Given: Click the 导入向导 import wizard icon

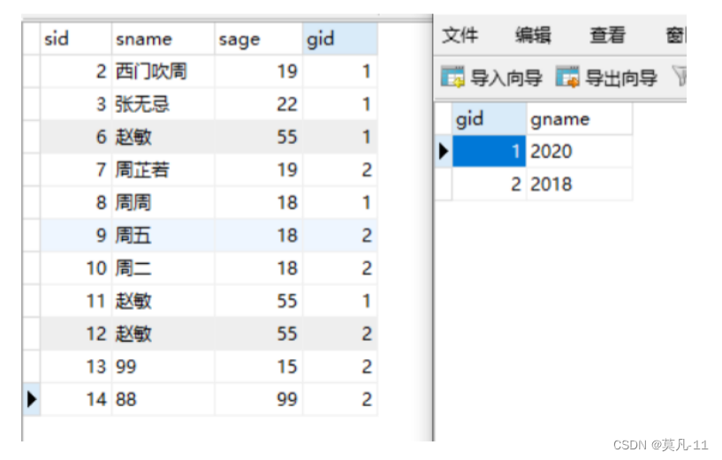Looking at the screenshot, I should [x=452, y=77].
